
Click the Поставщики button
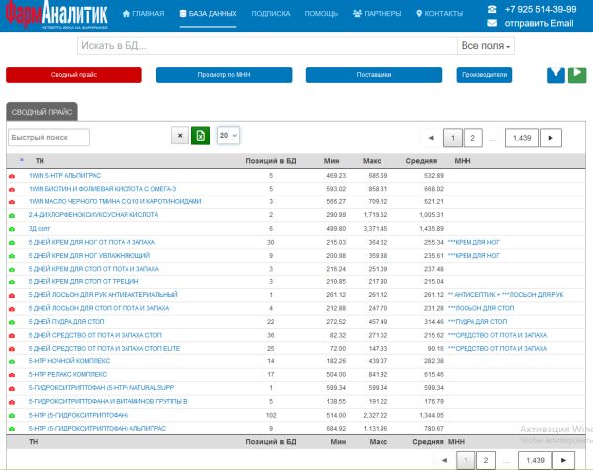pos(374,75)
